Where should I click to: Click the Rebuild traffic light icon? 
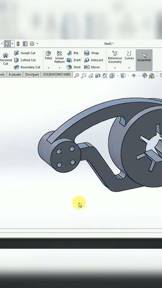coord(18,44)
